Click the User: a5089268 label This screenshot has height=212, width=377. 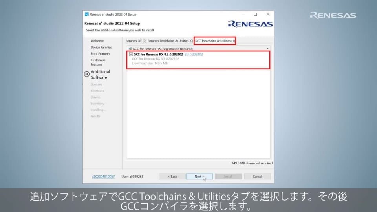(132, 177)
